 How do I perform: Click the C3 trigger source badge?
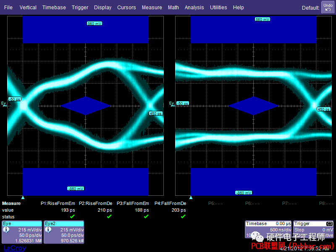(330, 224)
